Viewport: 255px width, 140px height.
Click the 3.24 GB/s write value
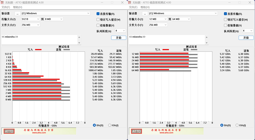coord(225,70)
